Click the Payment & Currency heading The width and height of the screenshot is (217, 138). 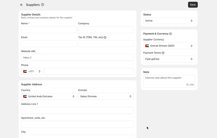156,34
